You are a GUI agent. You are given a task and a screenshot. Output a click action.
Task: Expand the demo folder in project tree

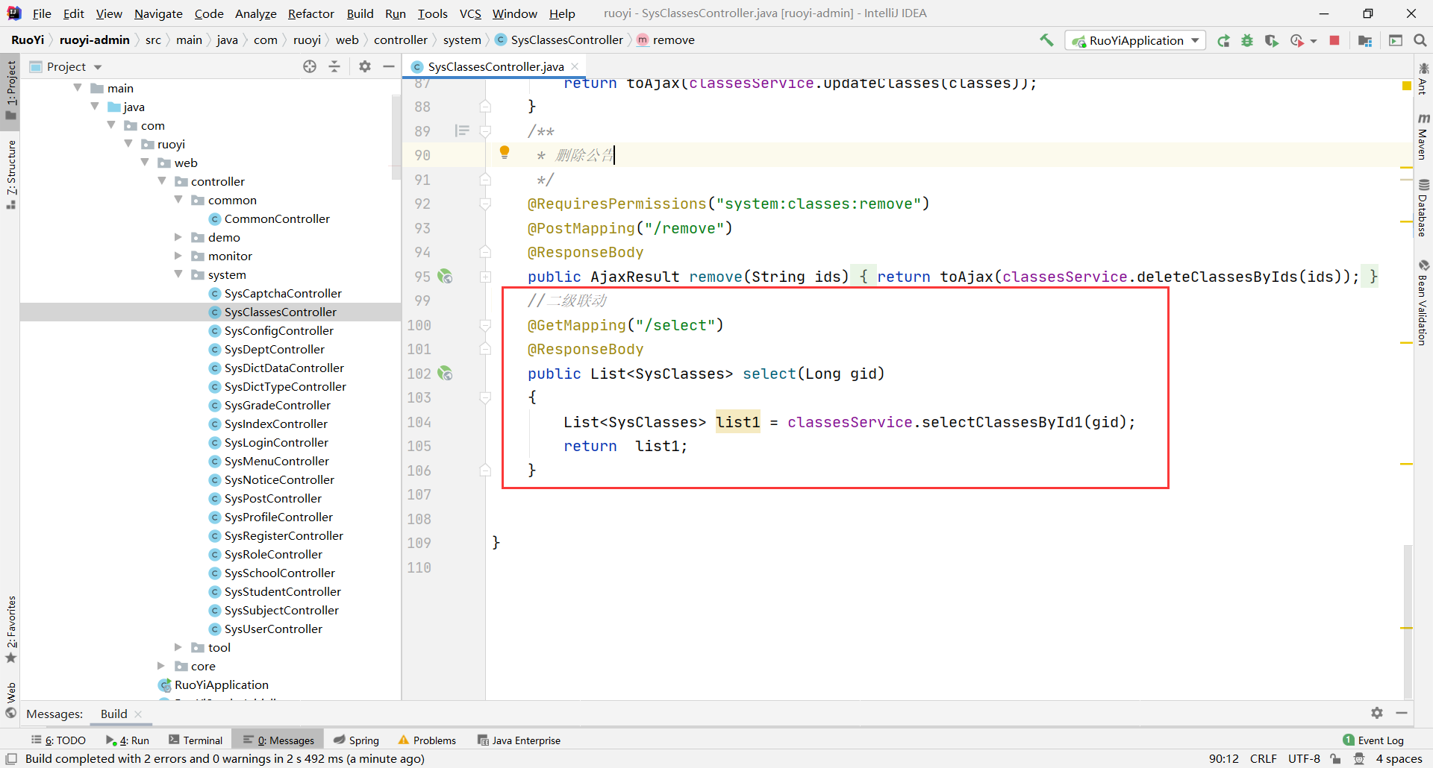click(178, 237)
